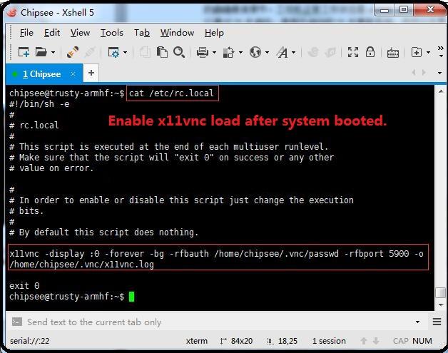The width and height of the screenshot is (448, 353).
Task: Click the CAP indicator in status bar
Action: tap(401, 341)
